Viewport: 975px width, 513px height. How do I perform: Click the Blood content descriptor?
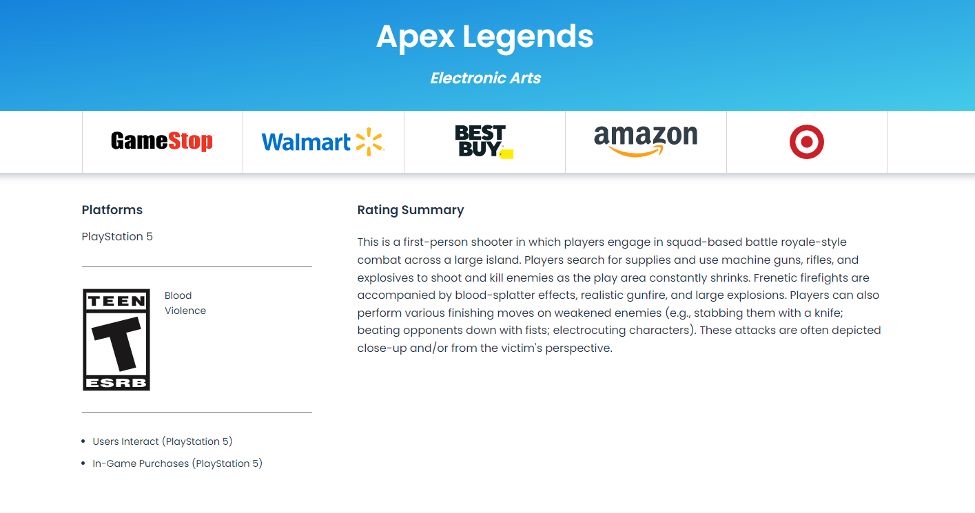pyautogui.click(x=178, y=295)
